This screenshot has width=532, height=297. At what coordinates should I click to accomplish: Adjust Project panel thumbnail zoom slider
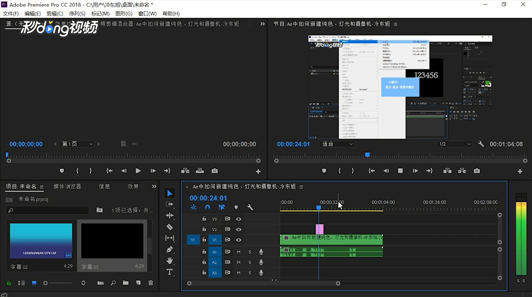(46, 283)
